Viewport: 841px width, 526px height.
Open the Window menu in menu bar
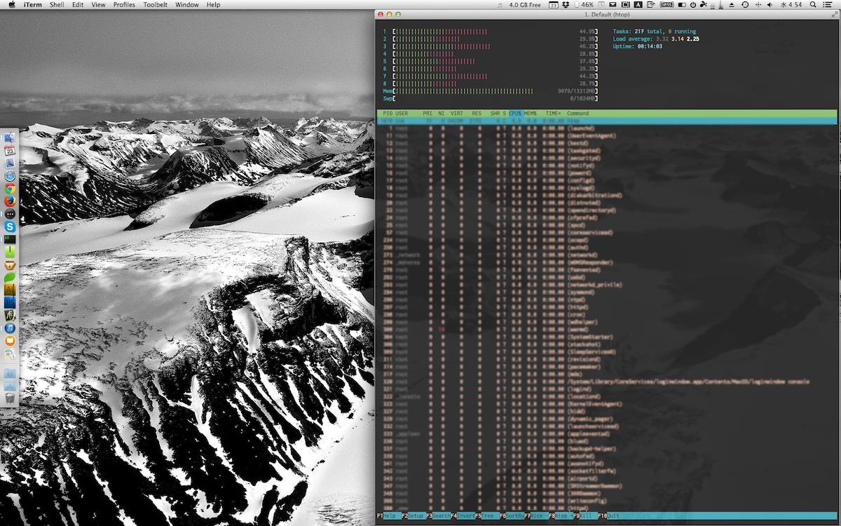click(x=187, y=4)
